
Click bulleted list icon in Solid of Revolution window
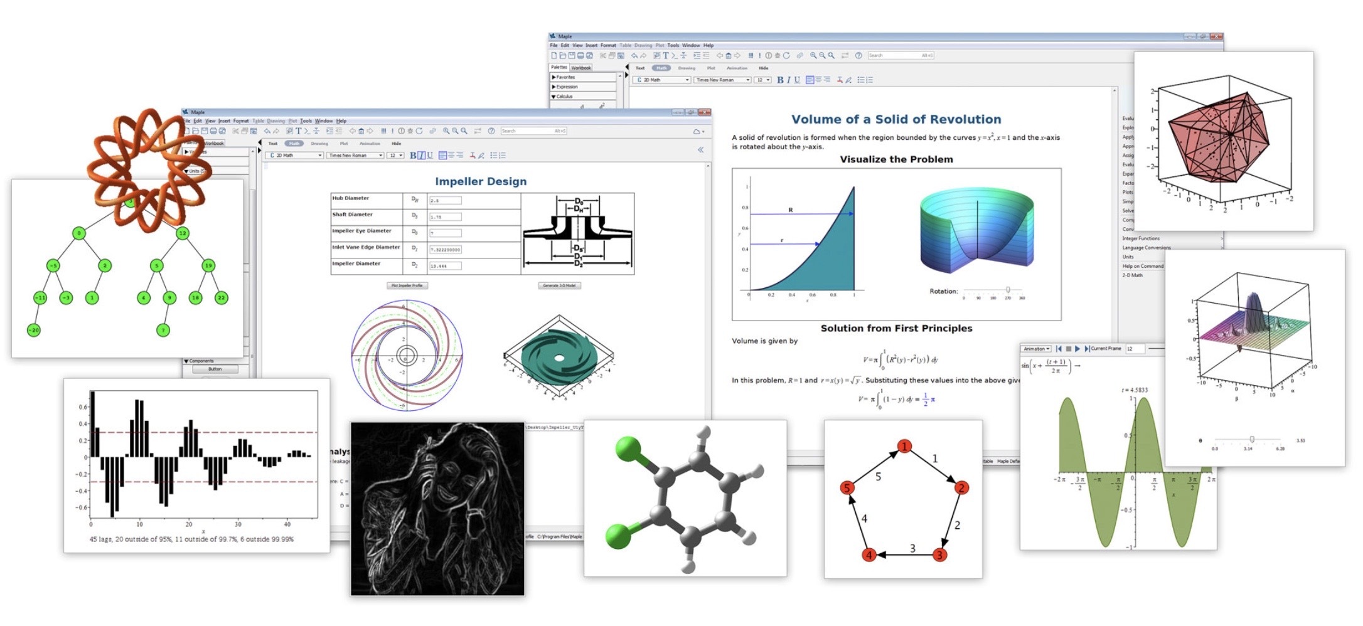point(861,80)
